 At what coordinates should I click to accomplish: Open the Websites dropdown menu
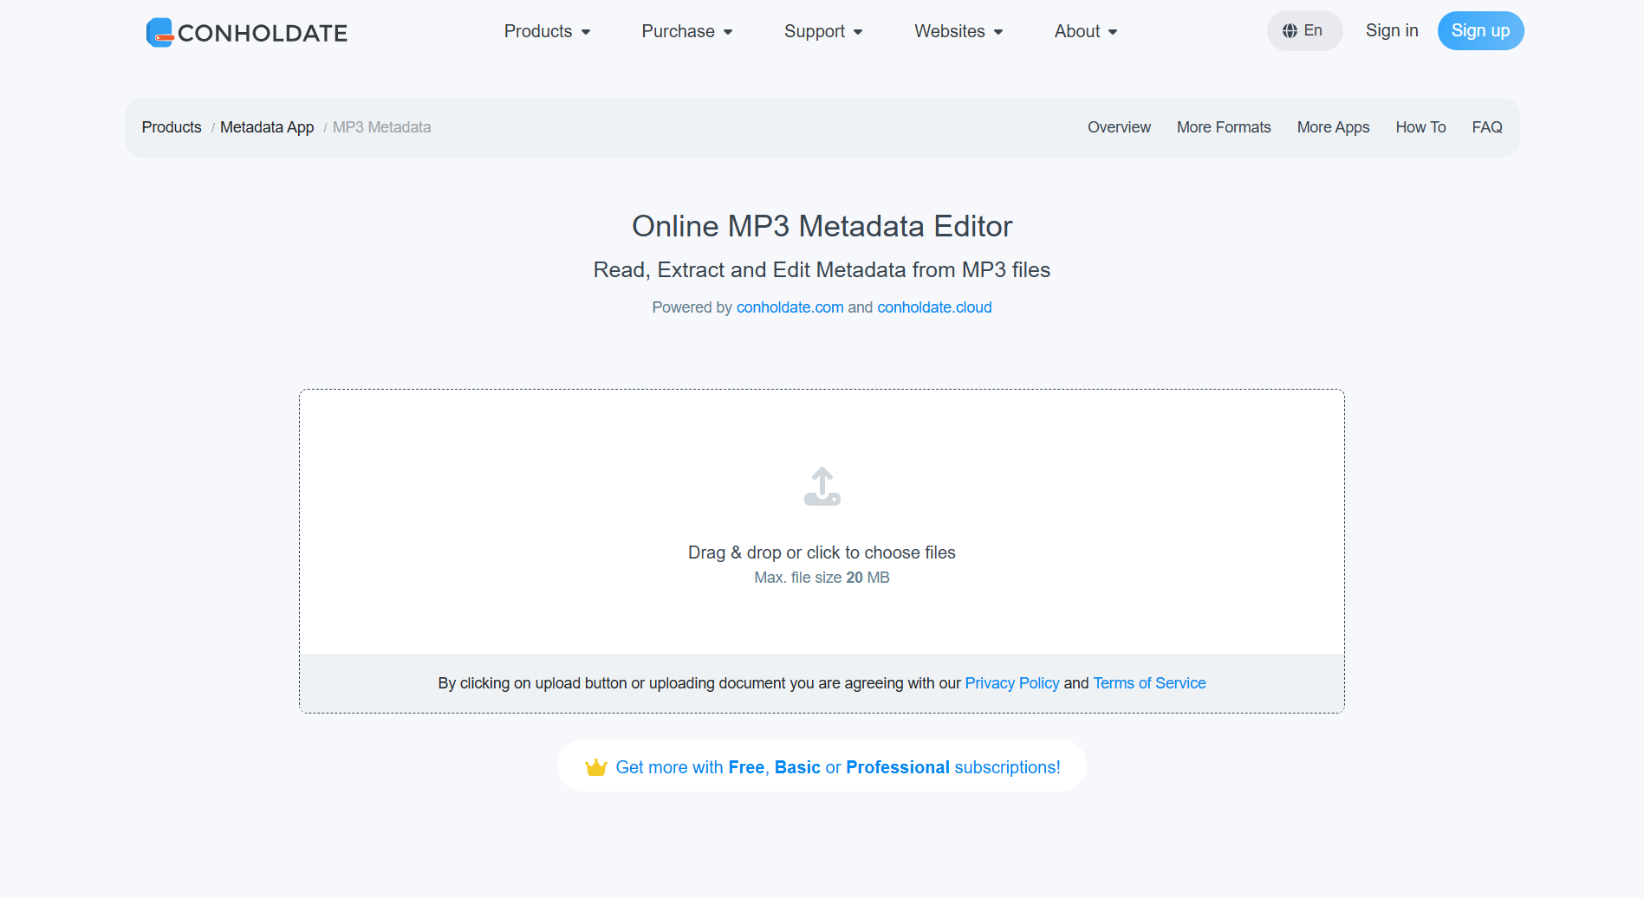[958, 31]
